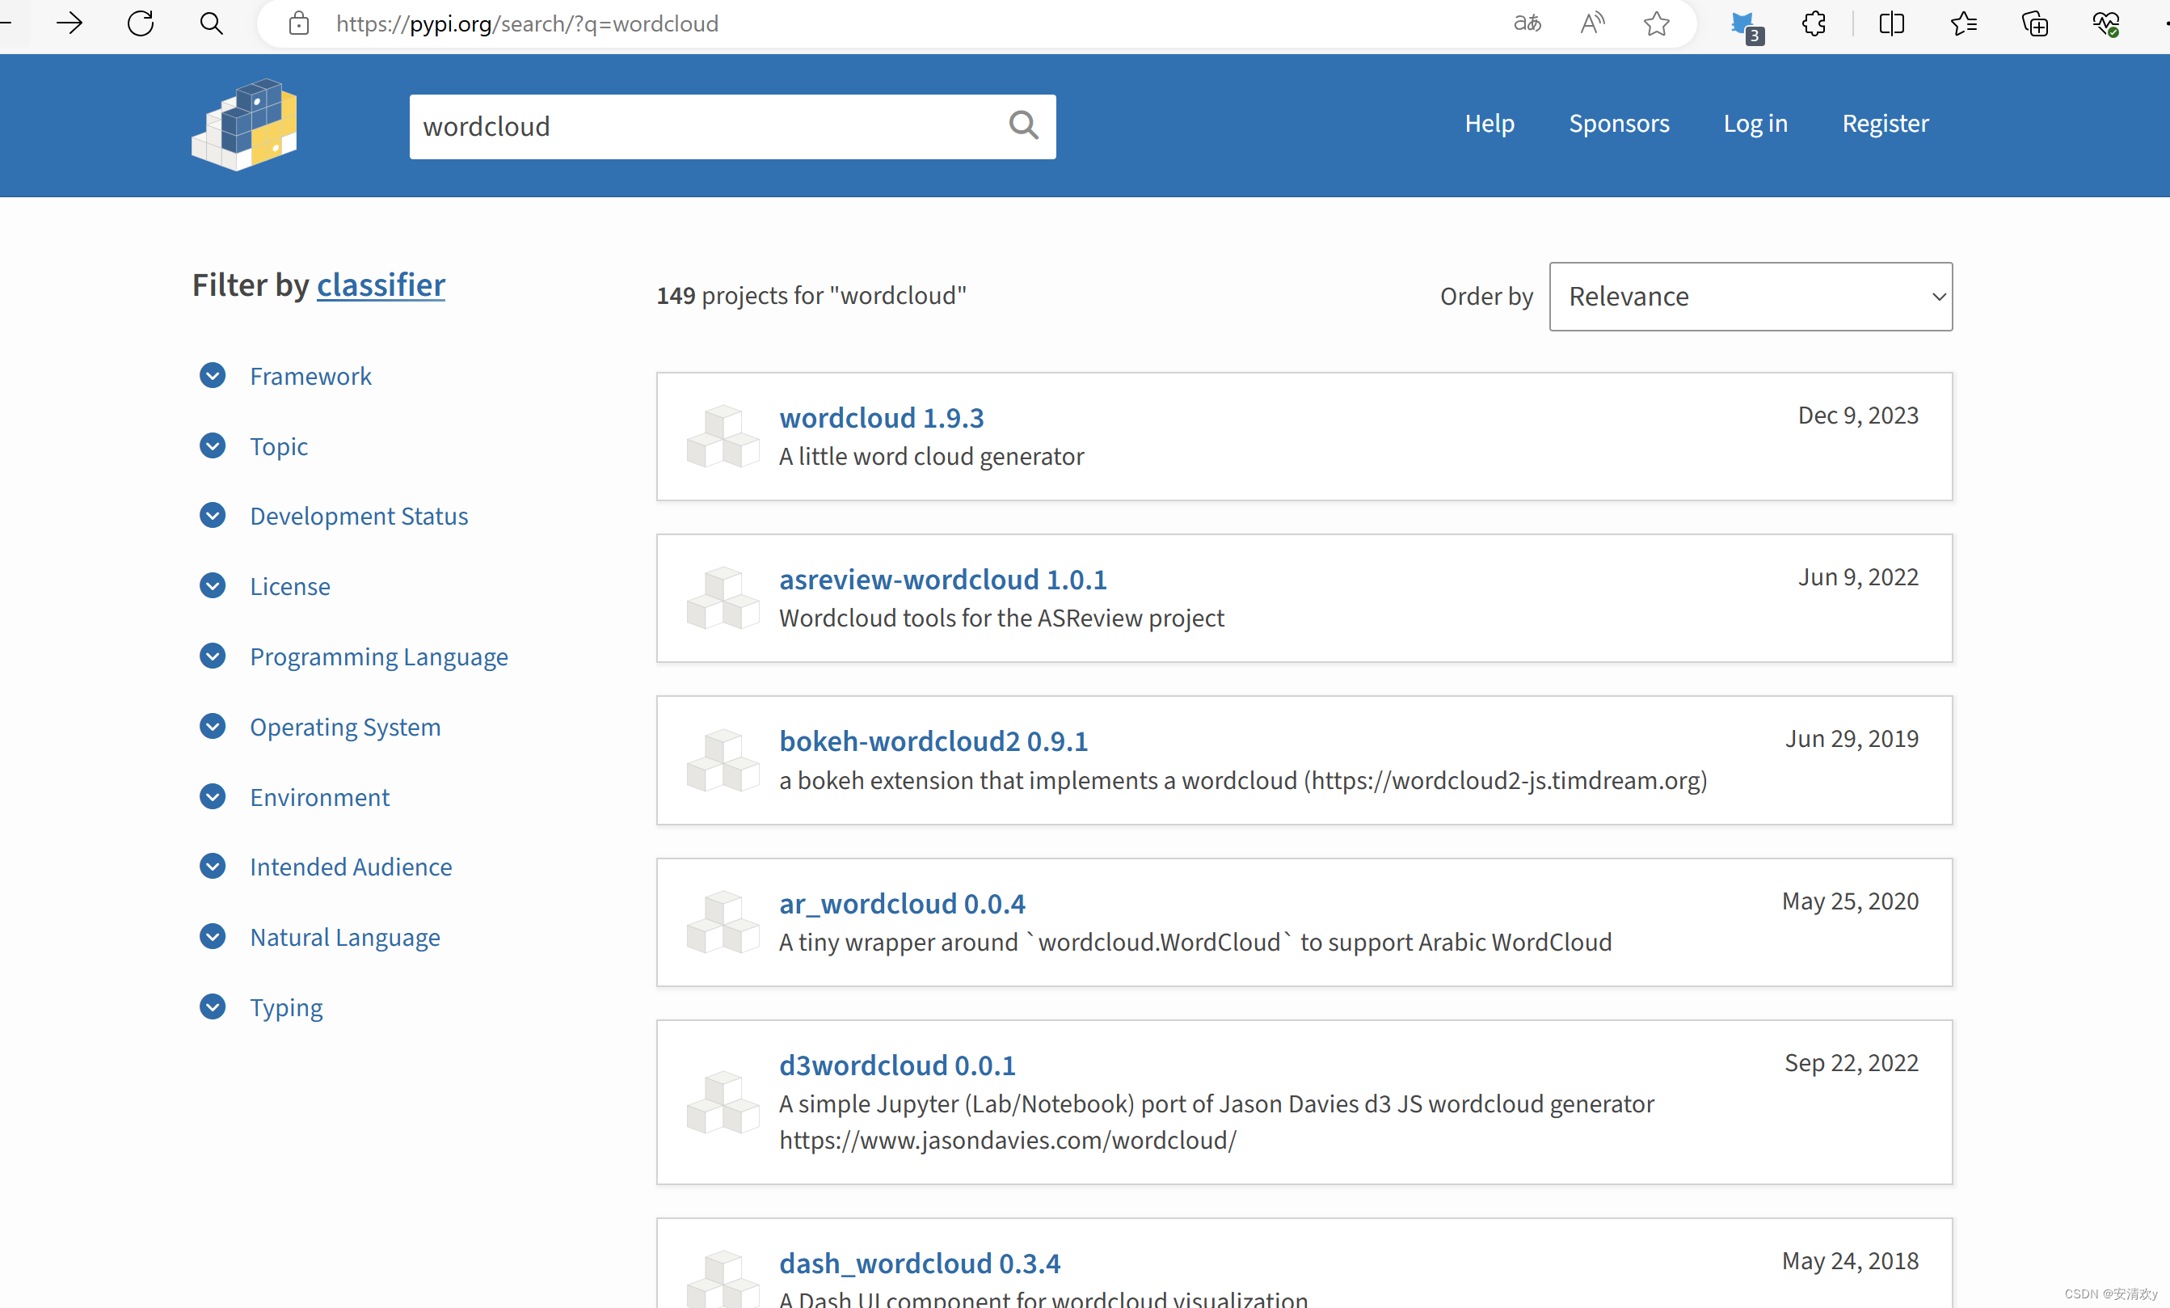Open the browser extensions puzzle icon
Screen dimensions: 2170x1308
(x=1814, y=23)
